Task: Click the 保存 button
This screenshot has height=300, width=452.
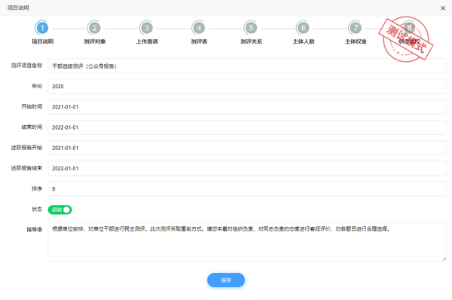Action: coord(226,280)
